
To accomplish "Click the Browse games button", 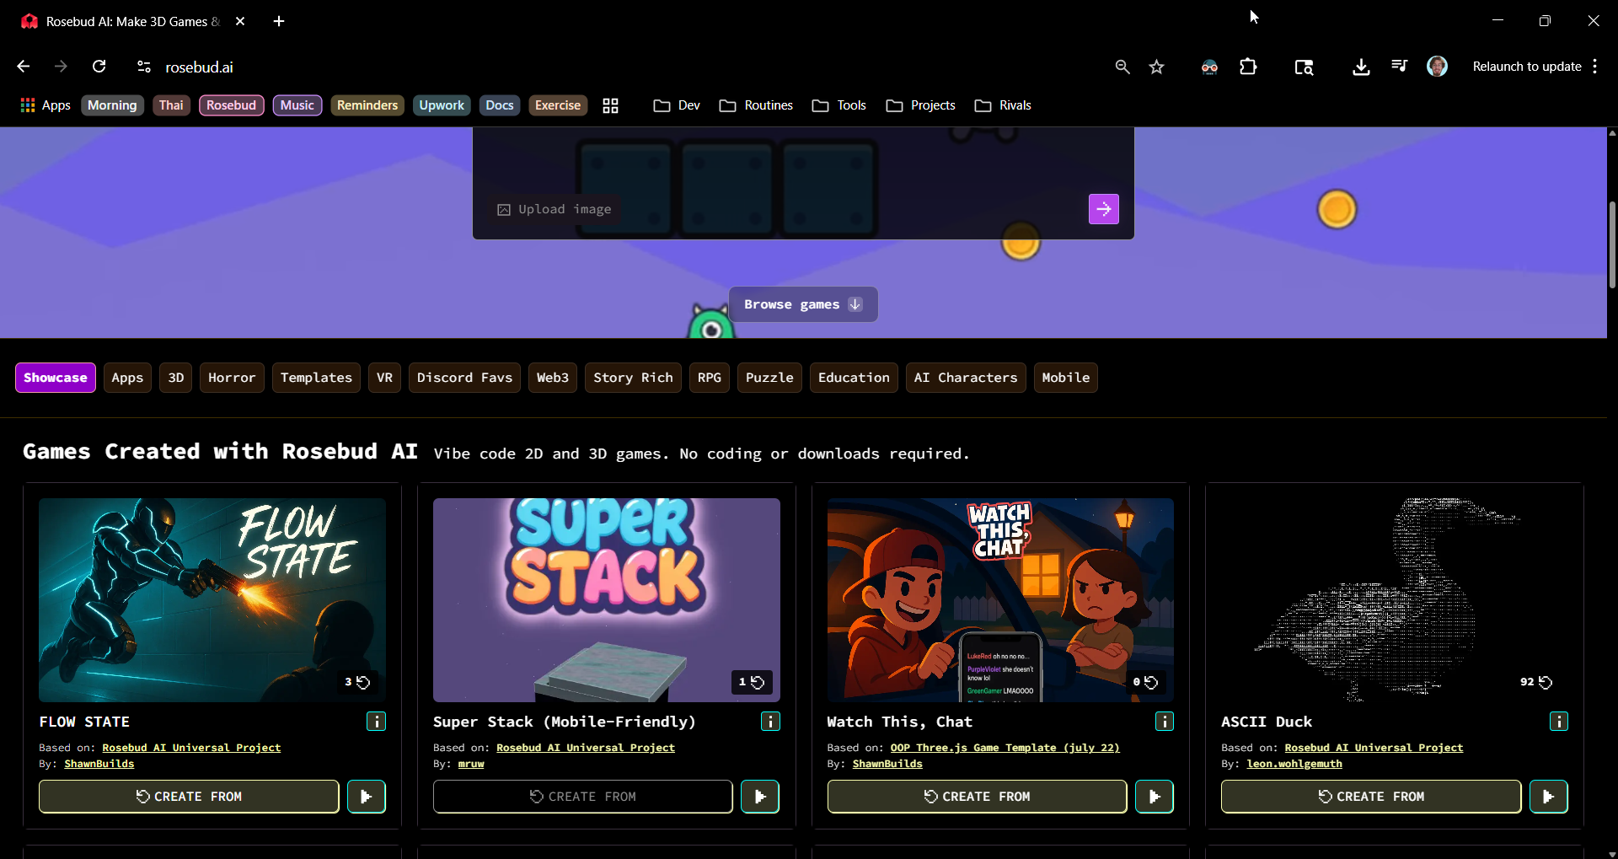I will point(803,304).
